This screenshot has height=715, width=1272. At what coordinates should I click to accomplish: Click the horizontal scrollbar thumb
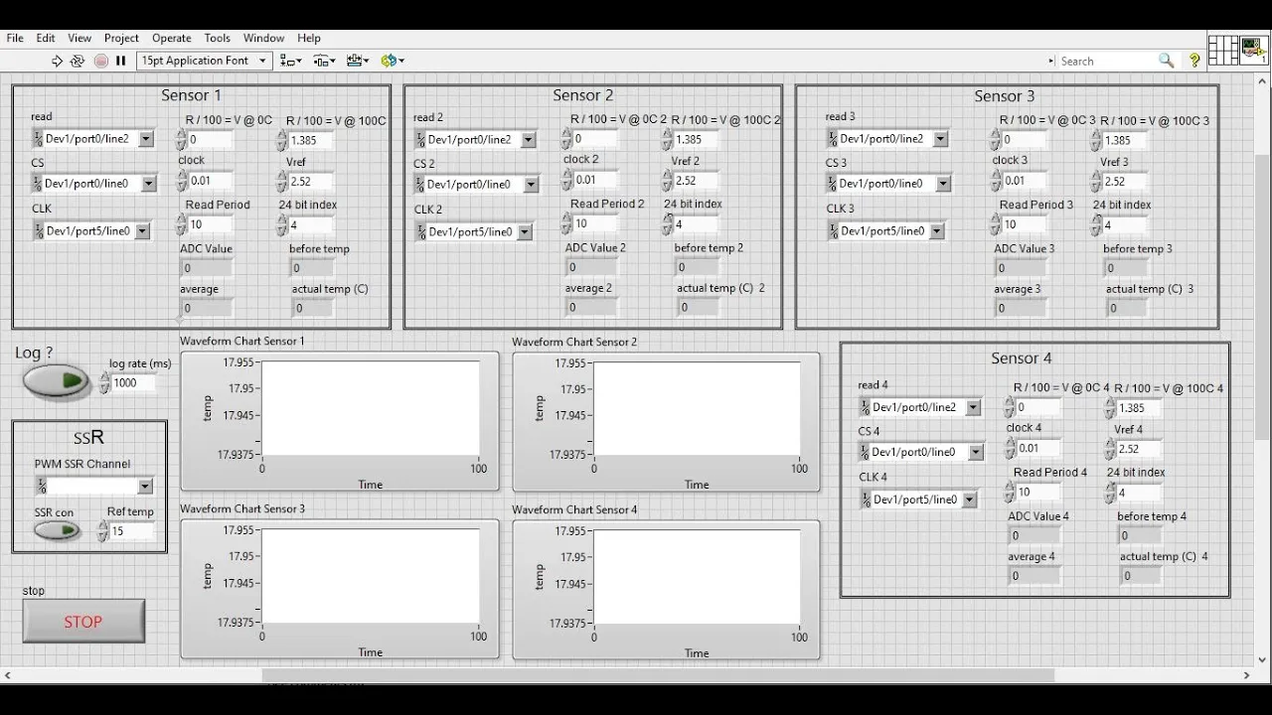(658, 675)
